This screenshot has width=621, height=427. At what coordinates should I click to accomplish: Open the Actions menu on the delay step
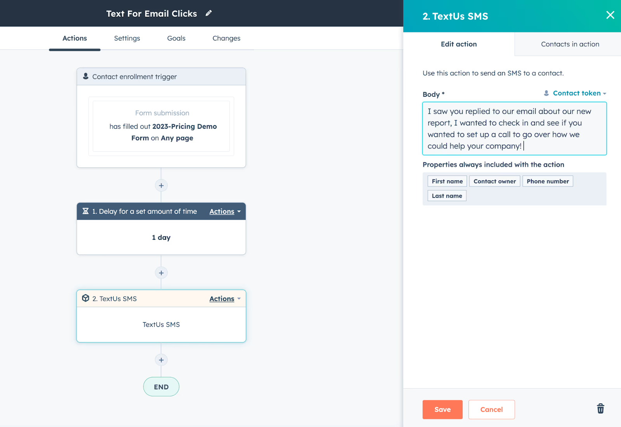(222, 211)
